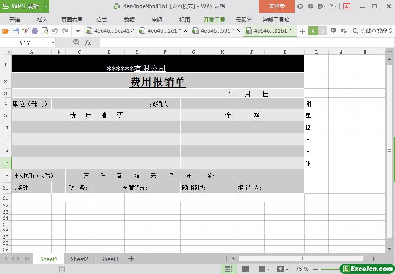Open a new document tab with plus

tap(302, 31)
